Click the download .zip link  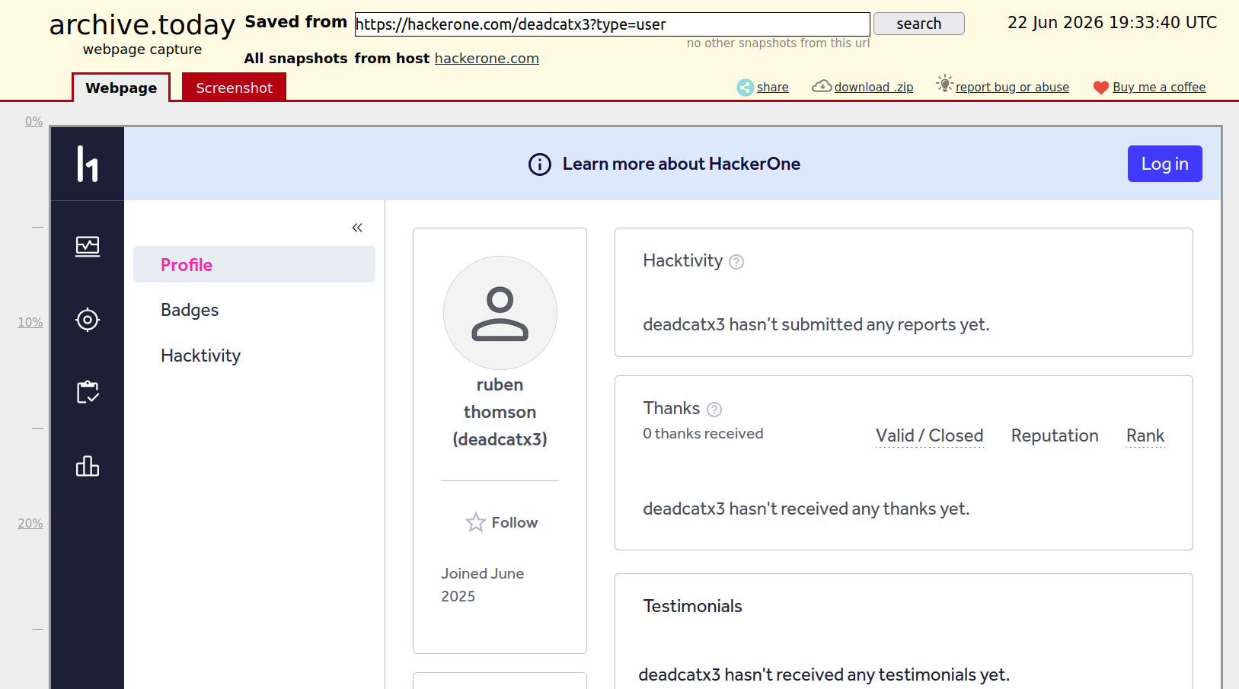click(874, 88)
